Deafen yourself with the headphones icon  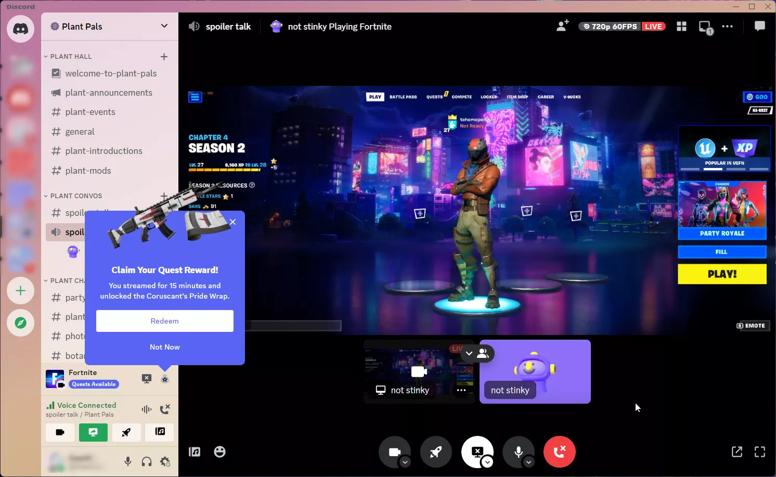(x=146, y=461)
